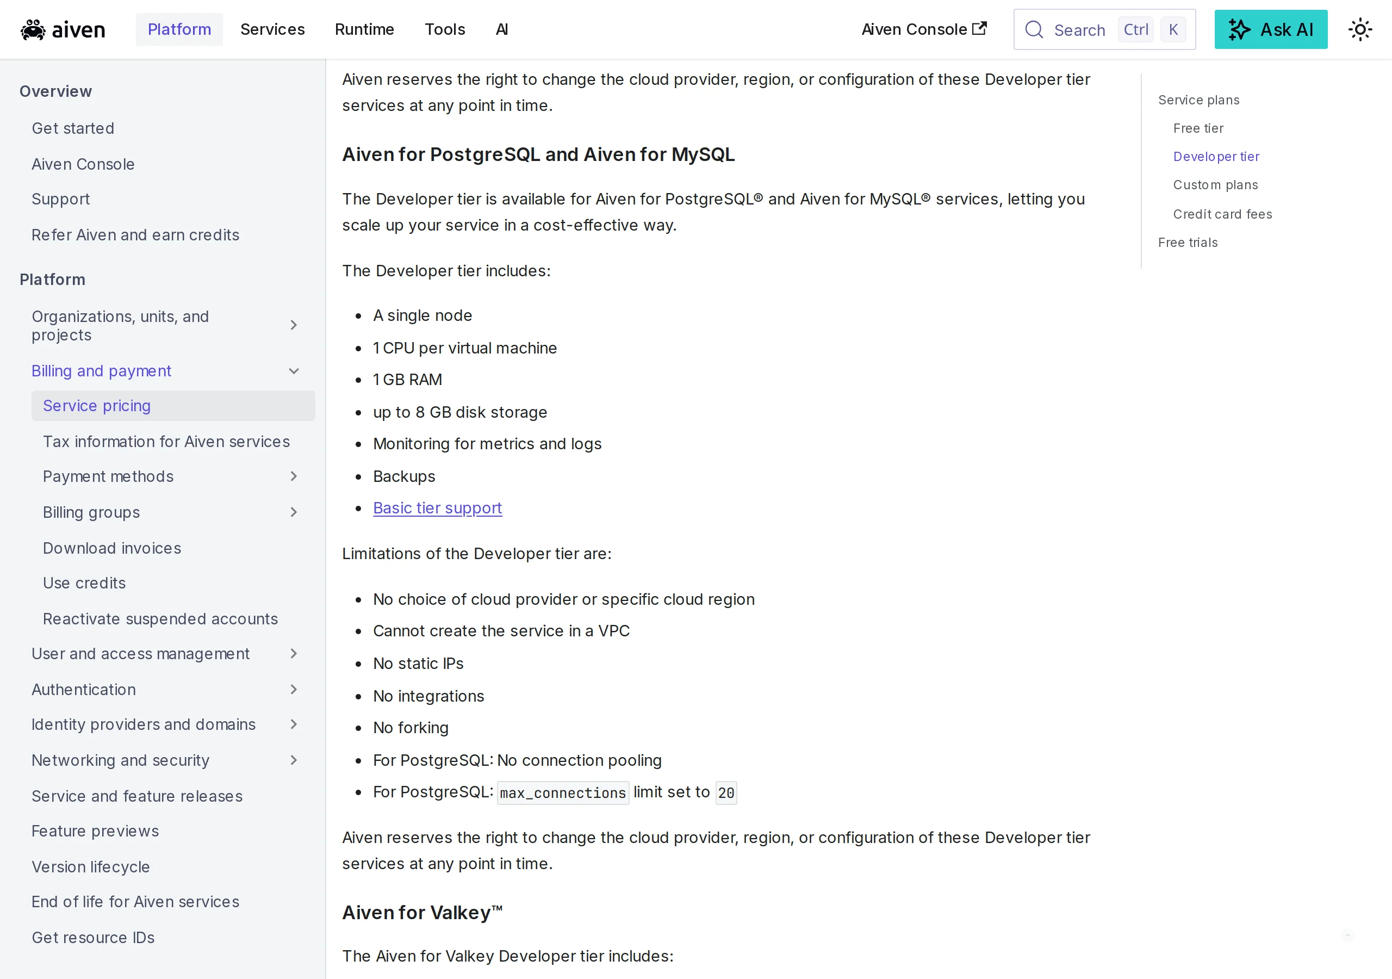Open the Basic tier support link
The width and height of the screenshot is (1392, 979).
437,509
